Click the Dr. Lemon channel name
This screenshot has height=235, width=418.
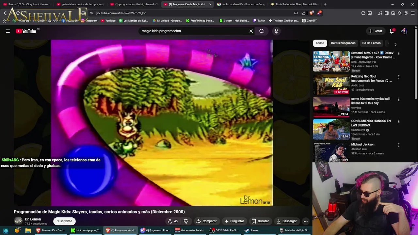33,219
